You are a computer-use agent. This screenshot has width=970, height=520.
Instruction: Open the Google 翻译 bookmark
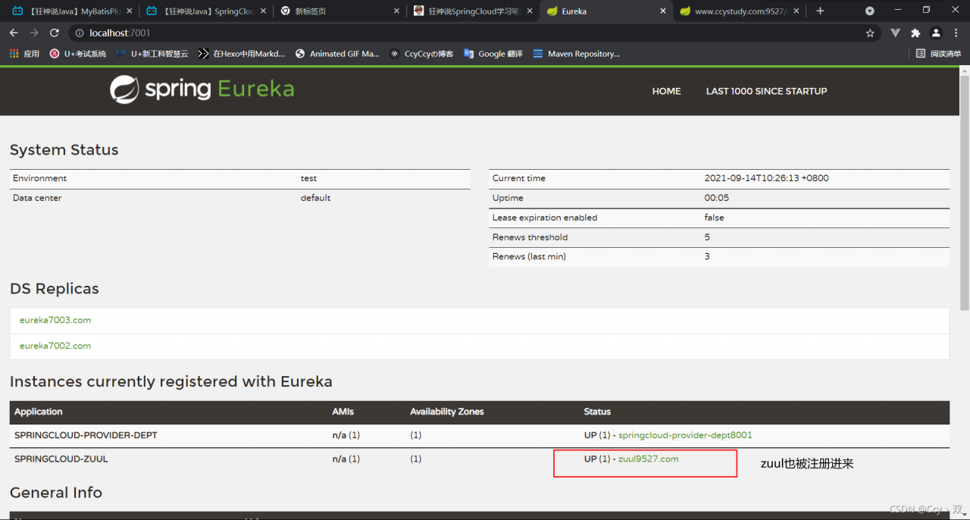[x=493, y=54]
